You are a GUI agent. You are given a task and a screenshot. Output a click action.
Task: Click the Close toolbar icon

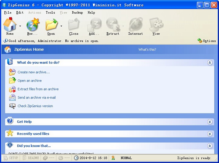coord(74,24)
